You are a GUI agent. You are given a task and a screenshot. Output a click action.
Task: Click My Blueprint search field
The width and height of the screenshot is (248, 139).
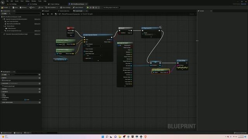tap(23, 75)
